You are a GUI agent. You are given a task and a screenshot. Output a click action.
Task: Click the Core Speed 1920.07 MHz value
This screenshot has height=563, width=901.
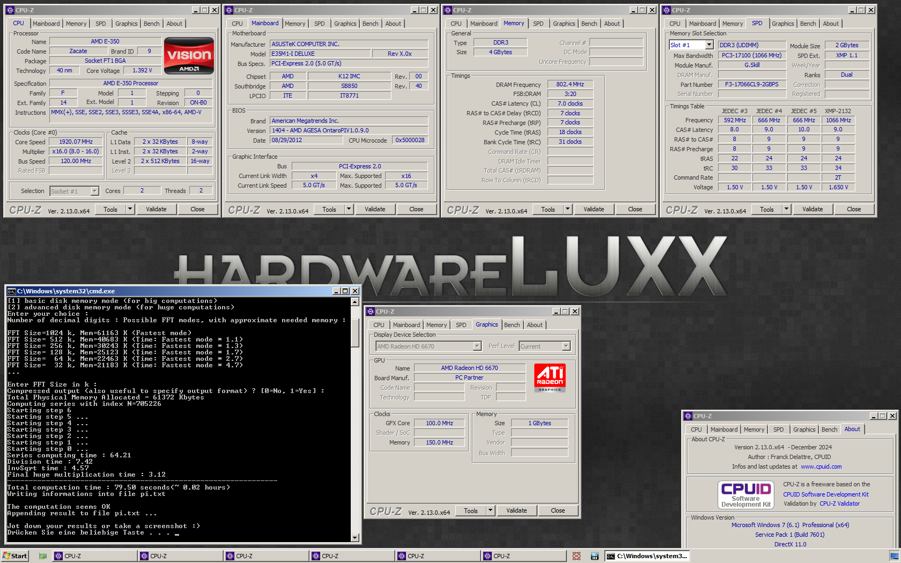[x=76, y=142]
